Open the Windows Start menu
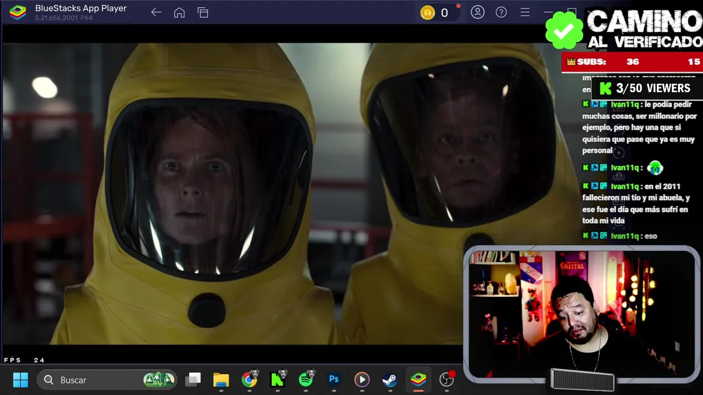The height and width of the screenshot is (395, 703). click(20, 380)
